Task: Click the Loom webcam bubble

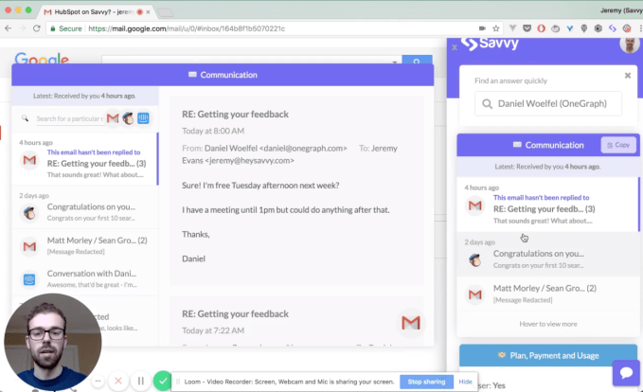Action: 53,342
